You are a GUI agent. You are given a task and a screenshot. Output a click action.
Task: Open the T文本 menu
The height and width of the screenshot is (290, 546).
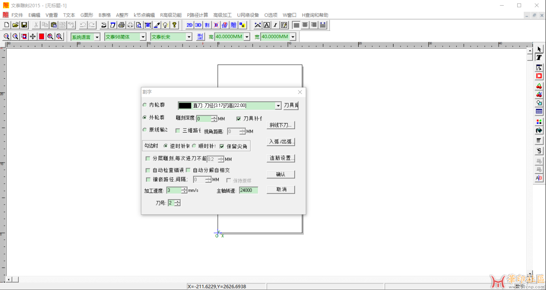(69, 14)
